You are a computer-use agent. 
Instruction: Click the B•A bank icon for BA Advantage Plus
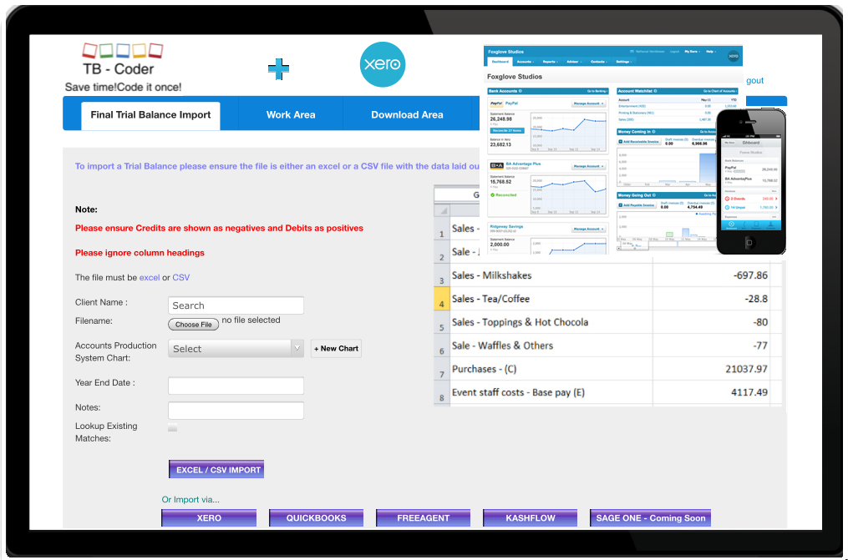coord(495,164)
